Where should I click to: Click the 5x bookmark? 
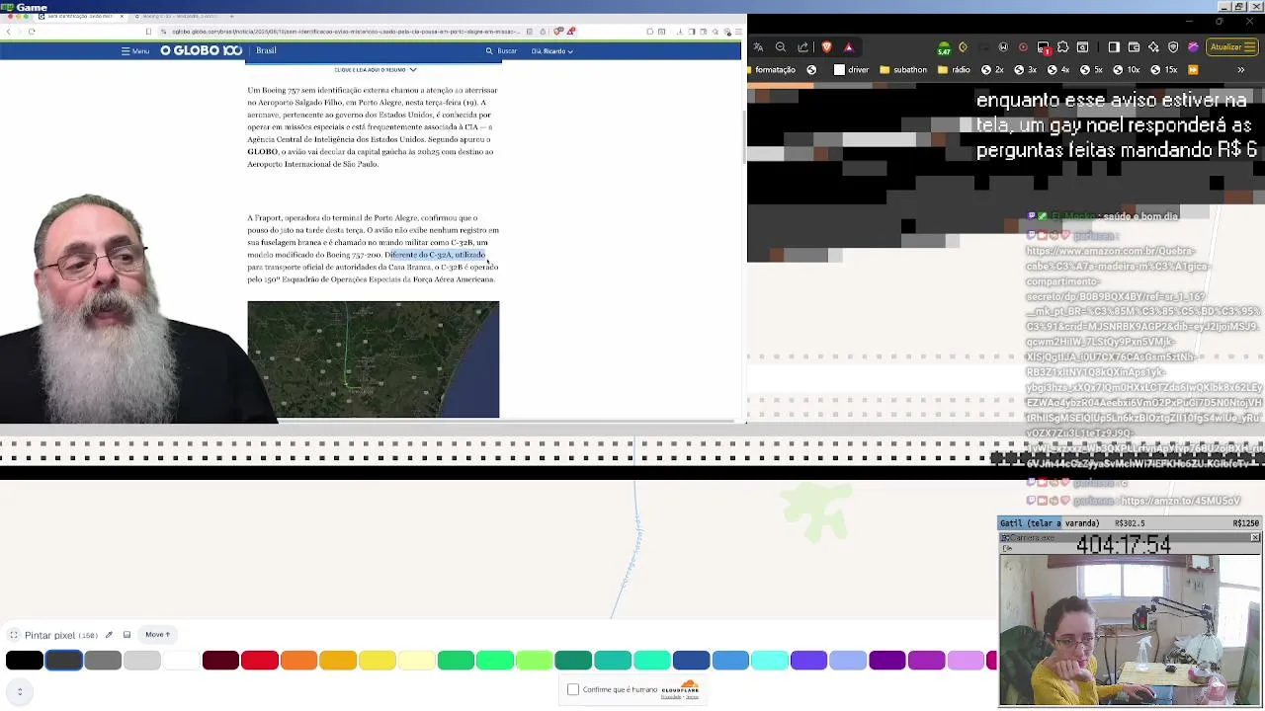click(x=1091, y=70)
